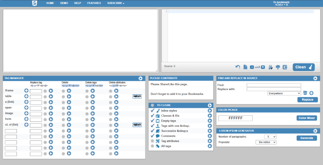Open the Everywhere scope dropdown

(x=284, y=94)
